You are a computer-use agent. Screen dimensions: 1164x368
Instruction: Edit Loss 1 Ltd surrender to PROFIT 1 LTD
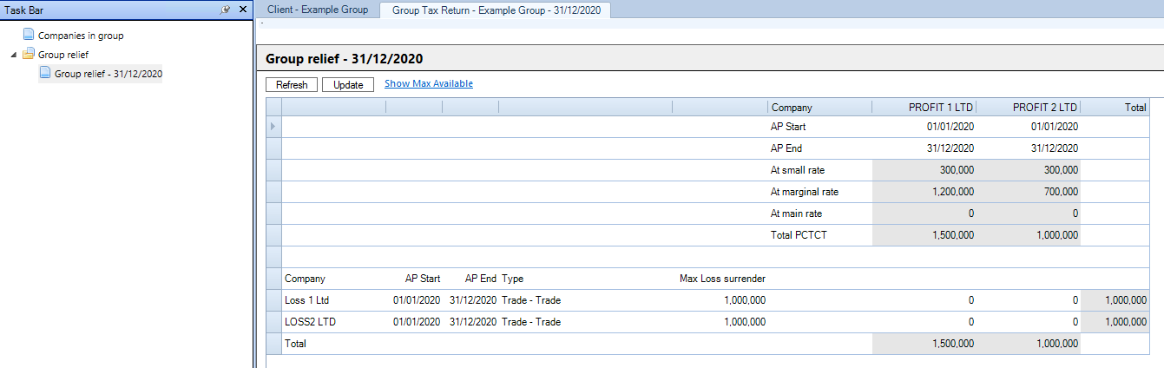[x=924, y=300]
